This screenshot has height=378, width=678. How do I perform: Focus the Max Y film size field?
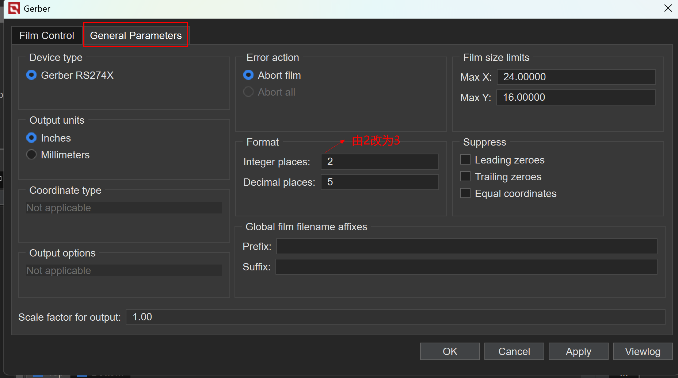pyautogui.click(x=576, y=97)
